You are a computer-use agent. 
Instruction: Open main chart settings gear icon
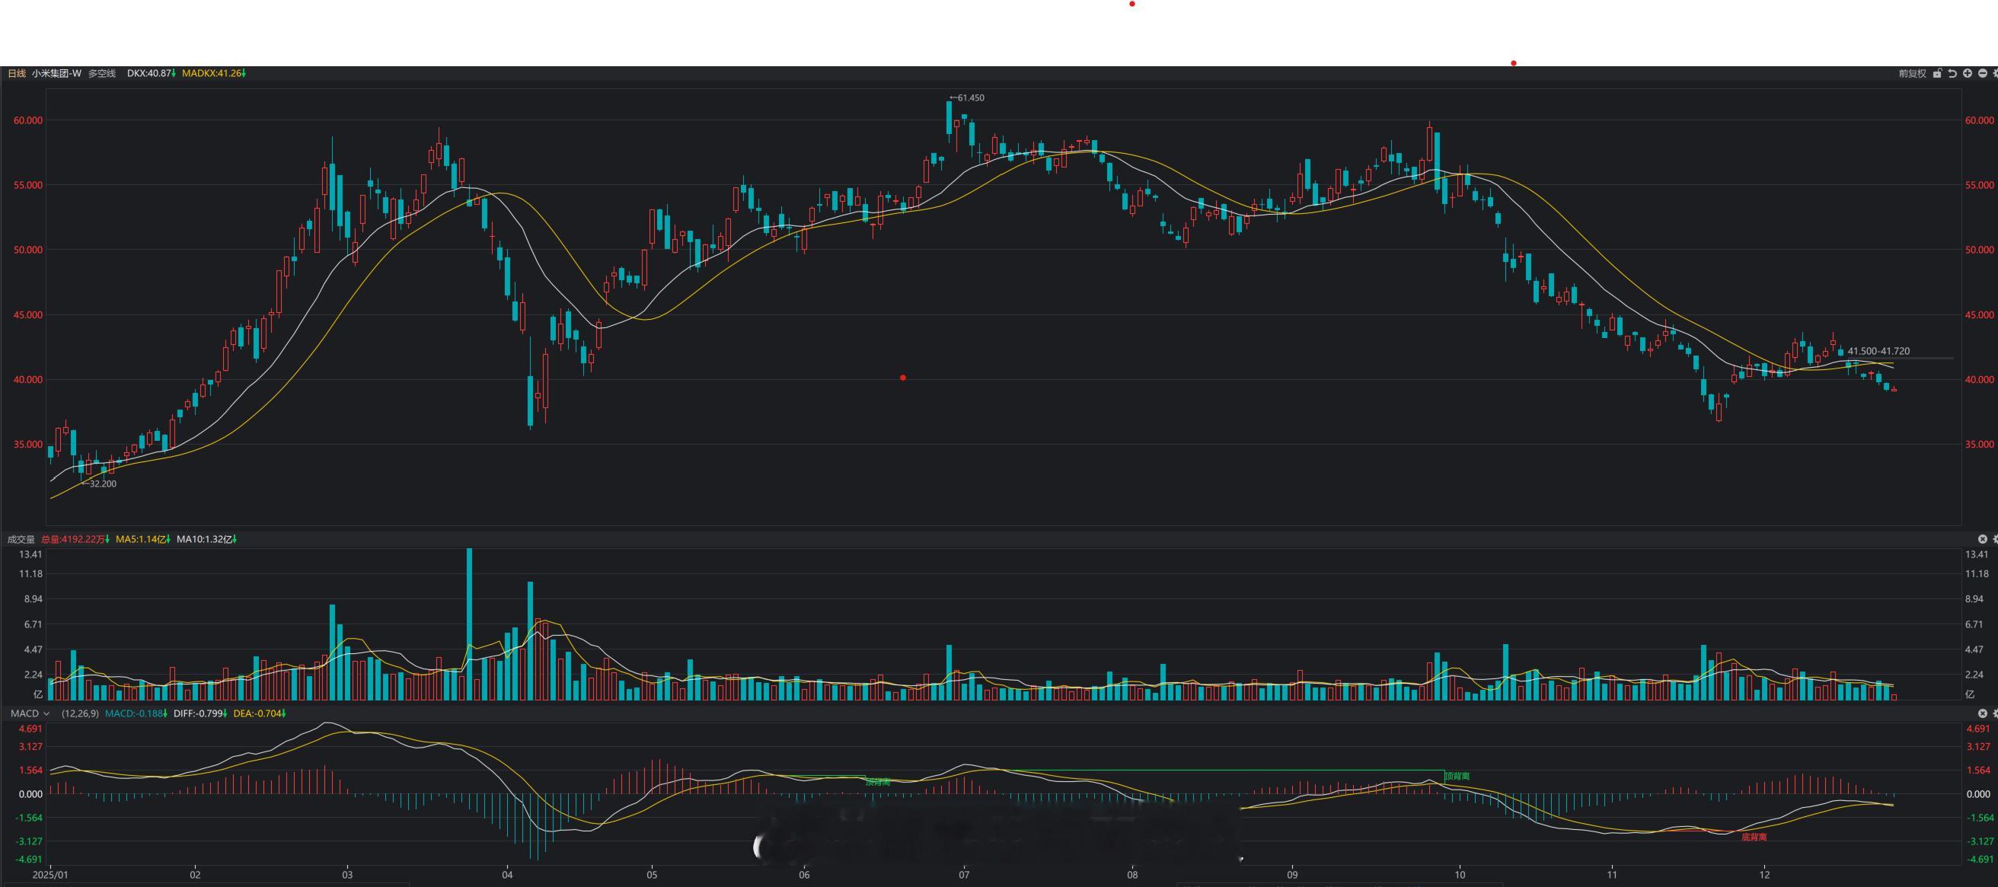(x=1995, y=74)
